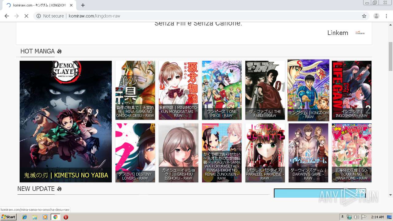Viewport: 393px width, 221px height.
Task: Open the Windows Start menu
Action: (8, 217)
